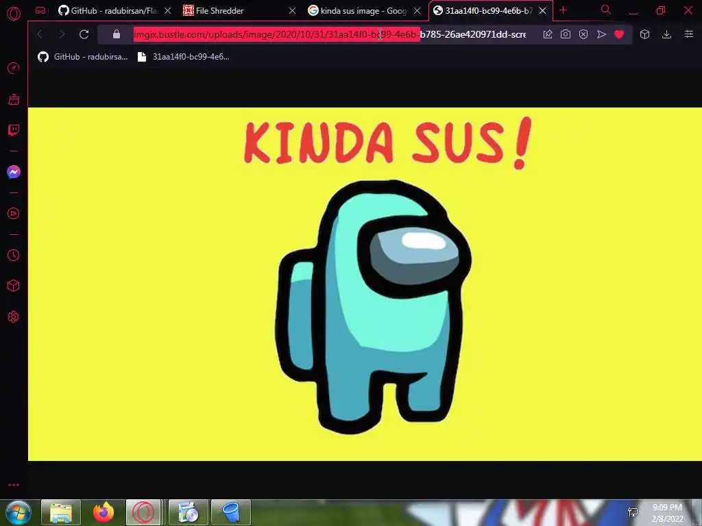This screenshot has width=702, height=526.
Task: Open GitHub radubirsa bookmark
Action: click(x=83, y=57)
